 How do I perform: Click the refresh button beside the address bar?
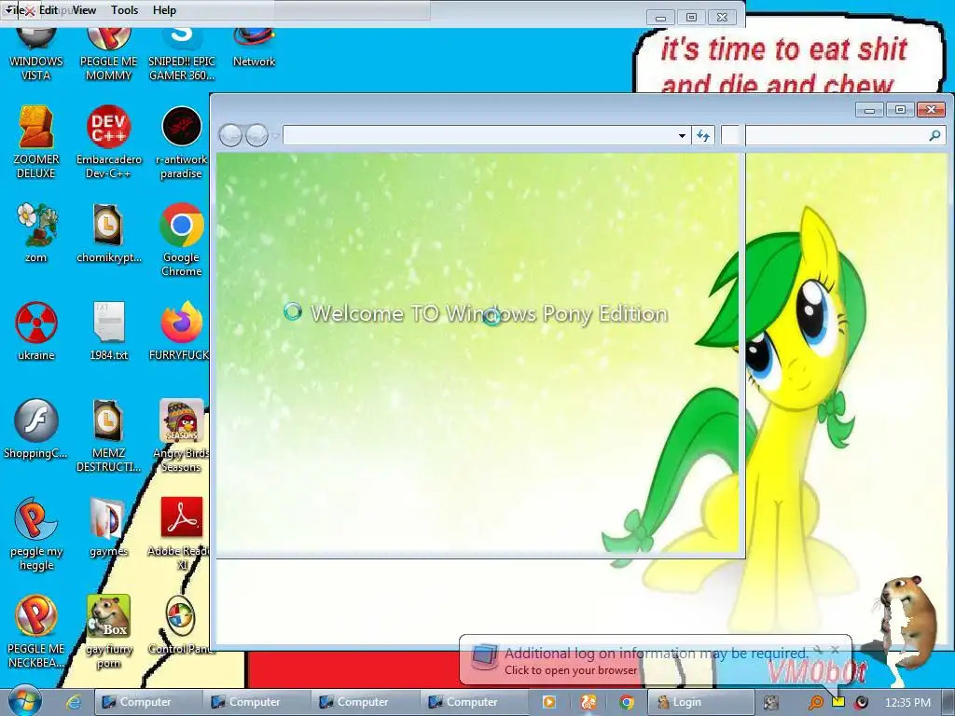tap(703, 135)
